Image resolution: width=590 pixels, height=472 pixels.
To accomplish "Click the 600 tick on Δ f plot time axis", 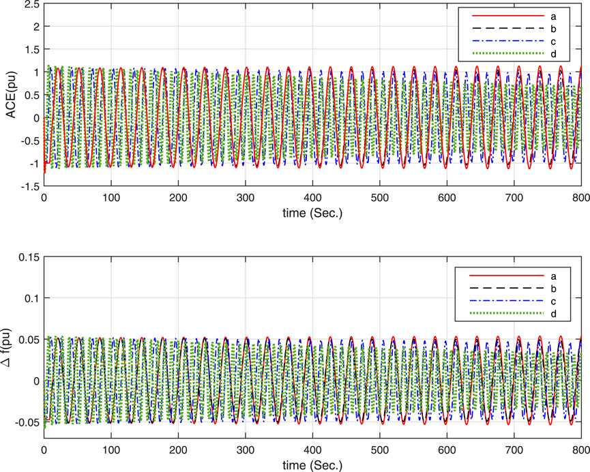I will click(x=447, y=449).
